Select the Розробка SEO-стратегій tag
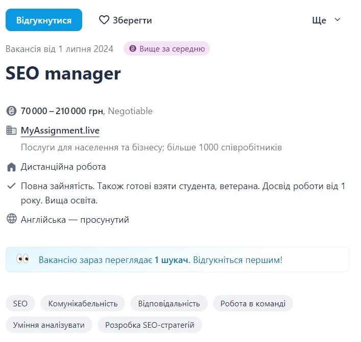The height and width of the screenshot is (342, 361). point(150,325)
